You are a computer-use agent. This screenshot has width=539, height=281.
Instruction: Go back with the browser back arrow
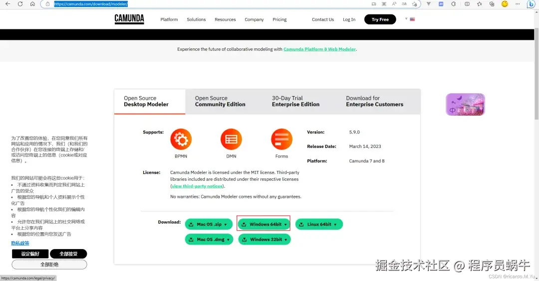tap(7, 4)
